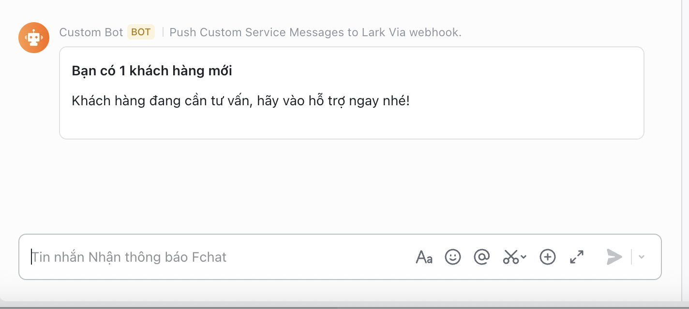Click the Custom Bot robot avatar
Image resolution: width=689 pixels, height=309 pixels.
click(34, 38)
